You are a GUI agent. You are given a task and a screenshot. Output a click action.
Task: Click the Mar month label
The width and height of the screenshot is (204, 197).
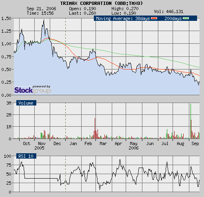(103, 143)
